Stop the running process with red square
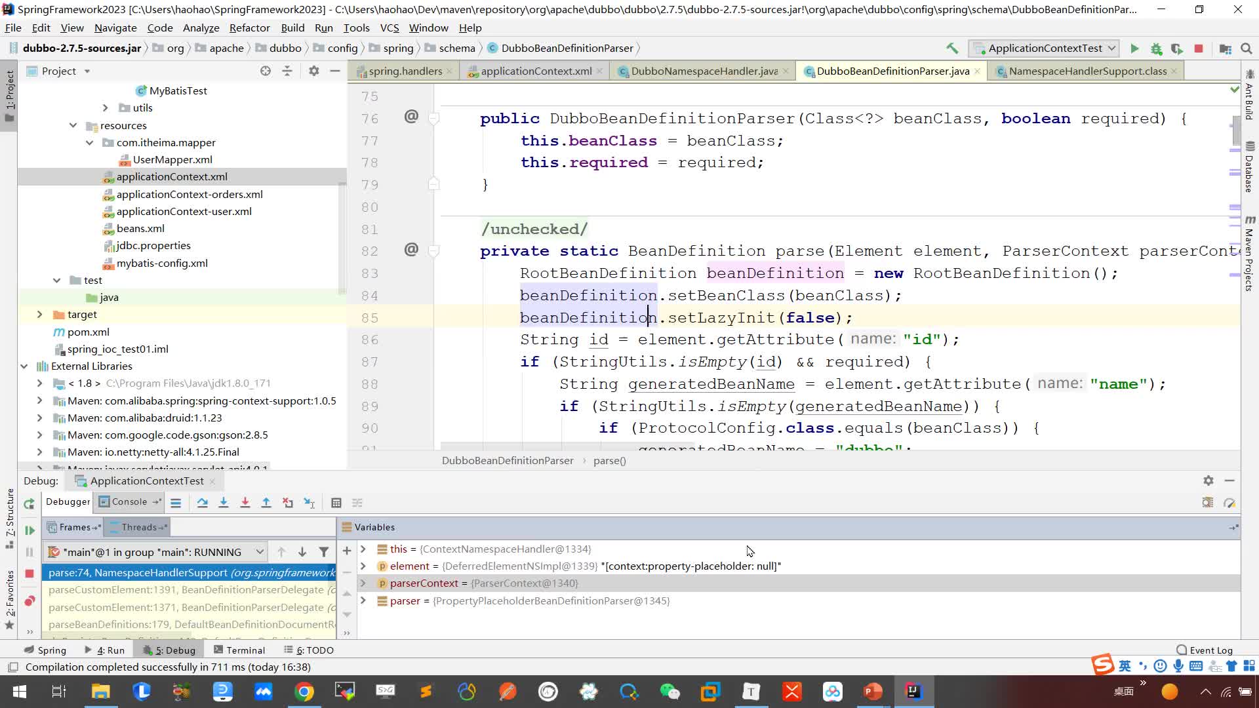 (1199, 48)
